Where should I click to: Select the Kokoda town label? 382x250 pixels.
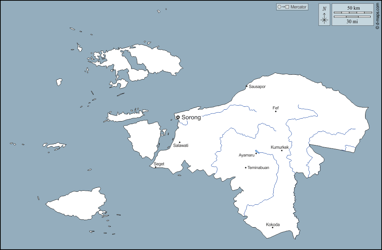[x=273, y=225]
